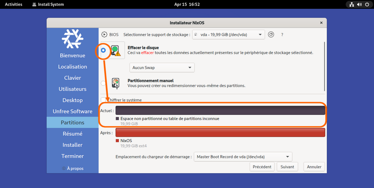Click the question mark help icon
The width and height of the screenshot is (374, 188).
tap(282, 35)
